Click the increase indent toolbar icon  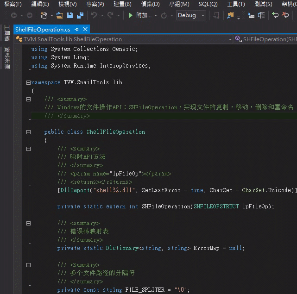pos(261,15)
